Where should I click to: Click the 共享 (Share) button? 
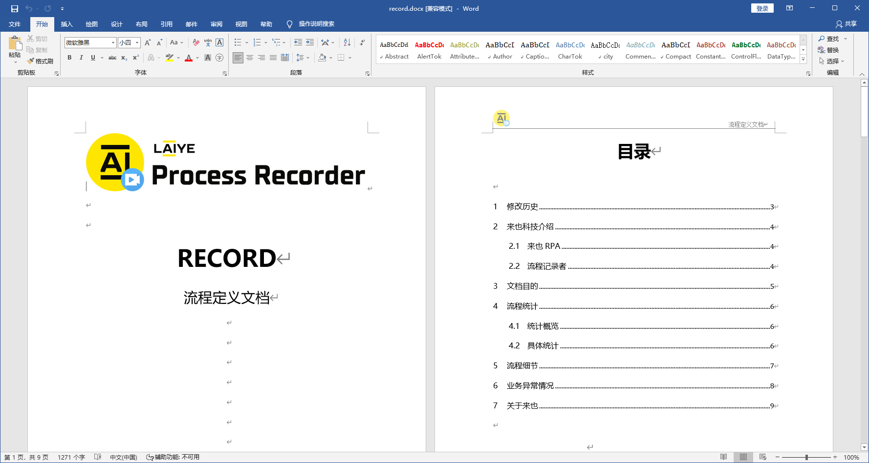(x=847, y=24)
